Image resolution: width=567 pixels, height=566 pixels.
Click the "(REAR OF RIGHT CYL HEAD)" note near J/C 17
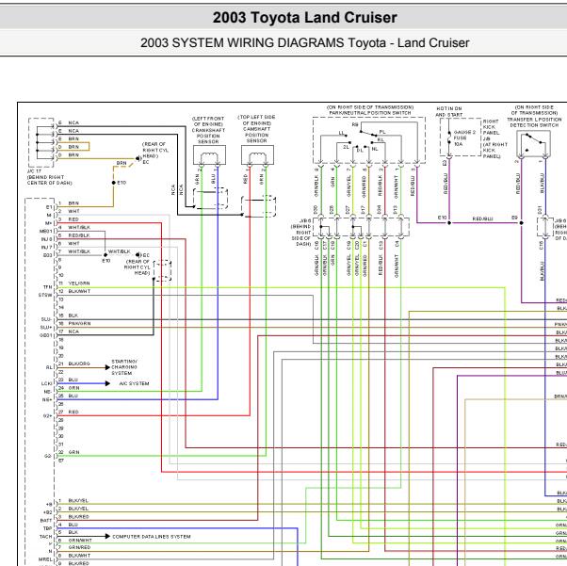[154, 150]
